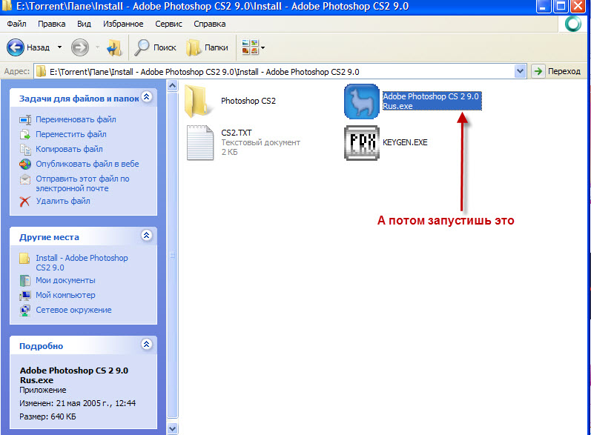The height and width of the screenshot is (435, 591).
Task: Open the Назад history dropdown arrow
Action: [59, 47]
